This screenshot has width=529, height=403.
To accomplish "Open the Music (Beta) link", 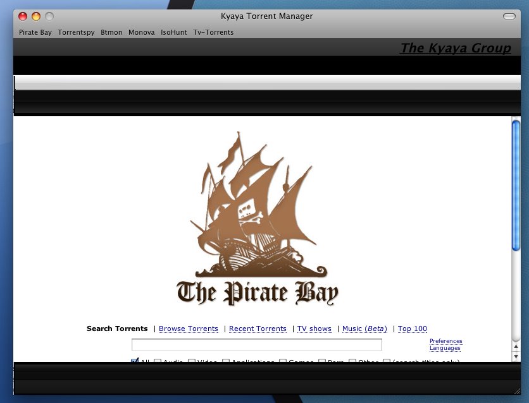I will click(x=364, y=328).
